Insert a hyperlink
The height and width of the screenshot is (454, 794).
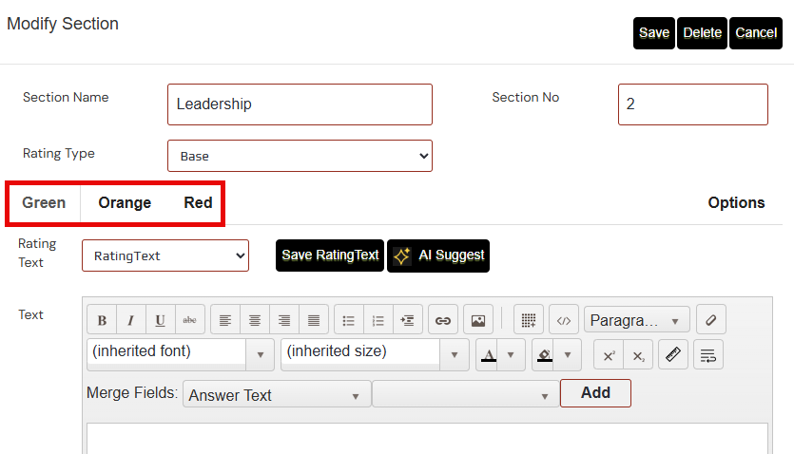click(442, 321)
